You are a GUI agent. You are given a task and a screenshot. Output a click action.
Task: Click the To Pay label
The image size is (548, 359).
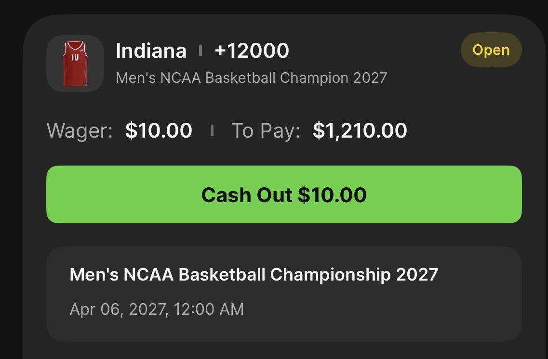coord(266,130)
